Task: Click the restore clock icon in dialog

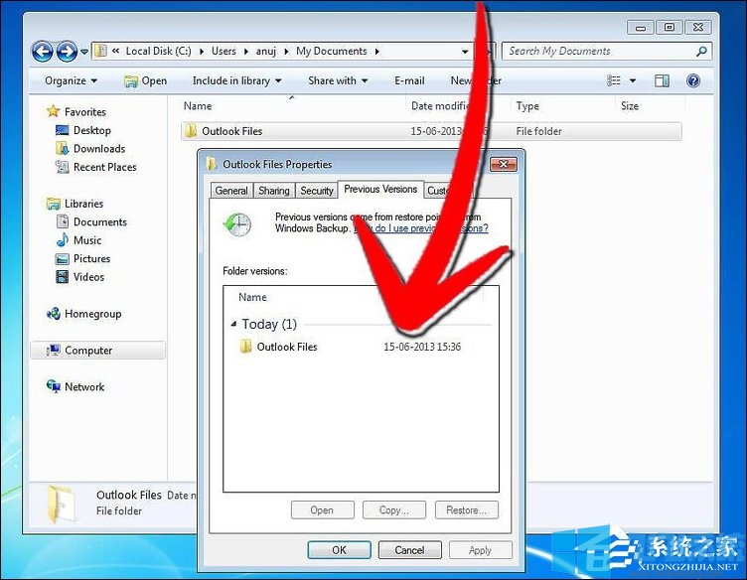Action: (236, 224)
